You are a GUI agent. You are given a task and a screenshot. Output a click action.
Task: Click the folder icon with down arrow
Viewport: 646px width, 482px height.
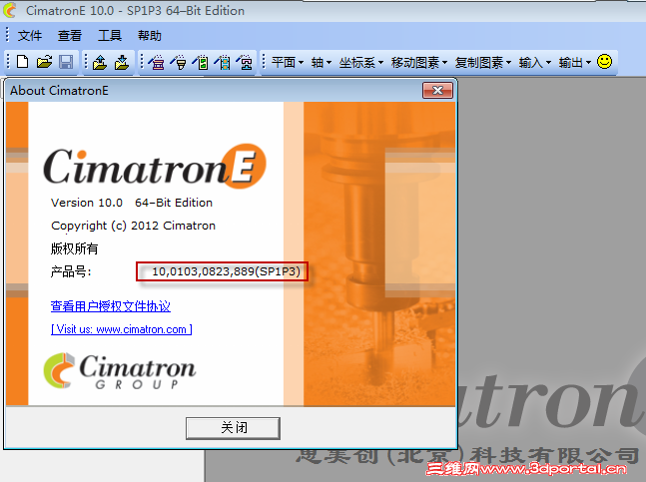(x=122, y=62)
